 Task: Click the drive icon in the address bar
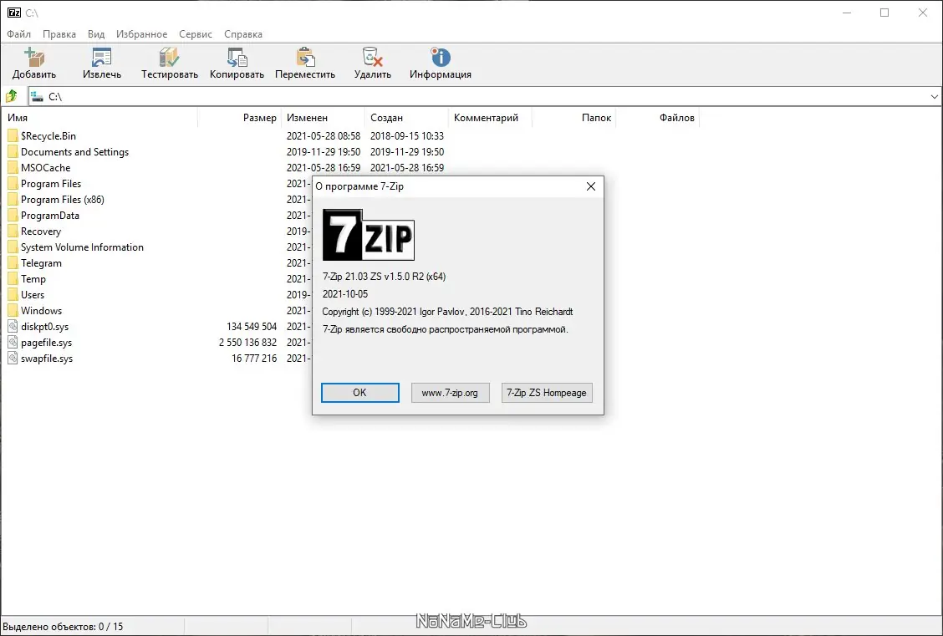click(38, 96)
